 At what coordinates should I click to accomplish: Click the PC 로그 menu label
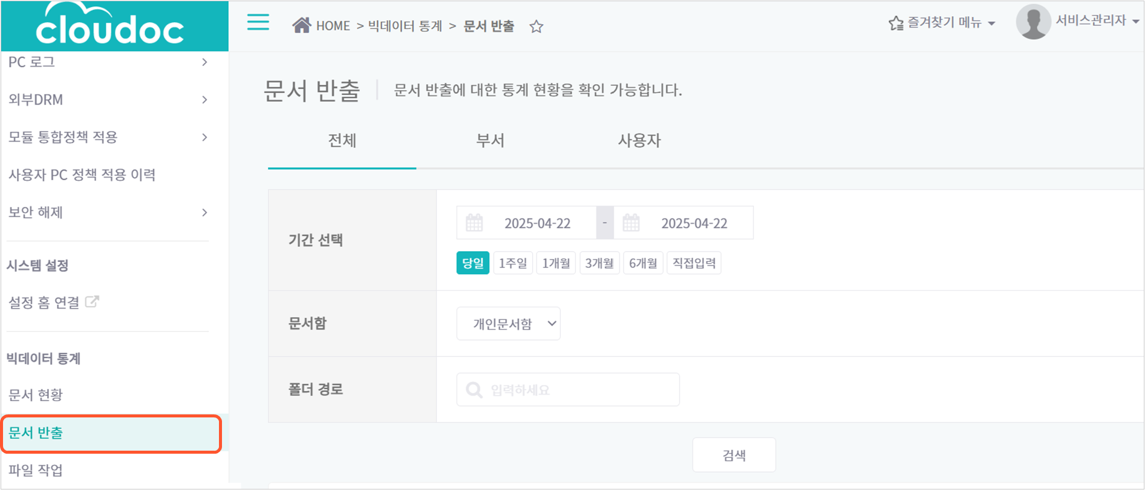pyautogui.click(x=31, y=62)
